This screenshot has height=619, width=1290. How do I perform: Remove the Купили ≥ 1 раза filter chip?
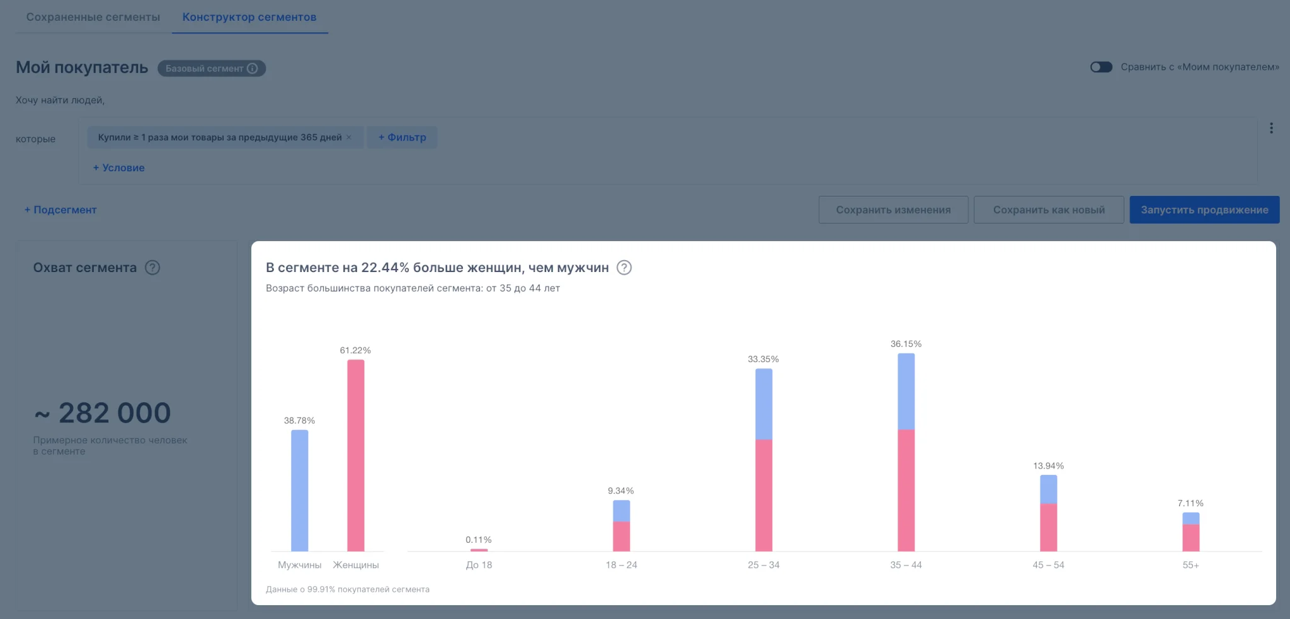(x=349, y=137)
